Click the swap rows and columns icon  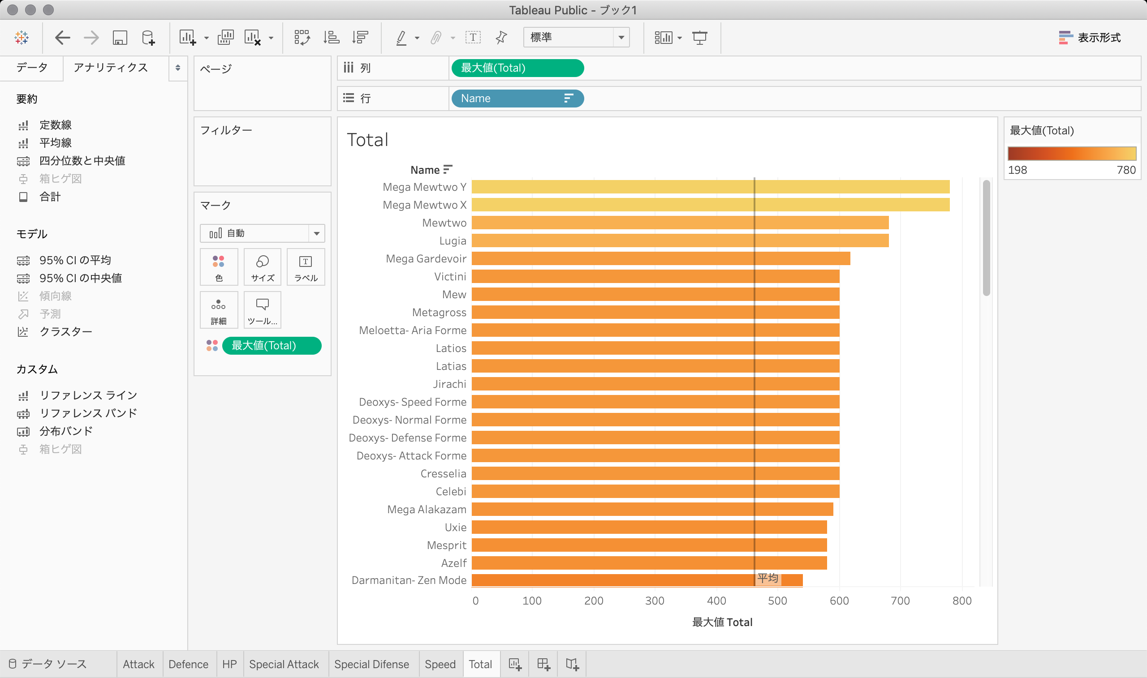pyautogui.click(x=302, y=38)
